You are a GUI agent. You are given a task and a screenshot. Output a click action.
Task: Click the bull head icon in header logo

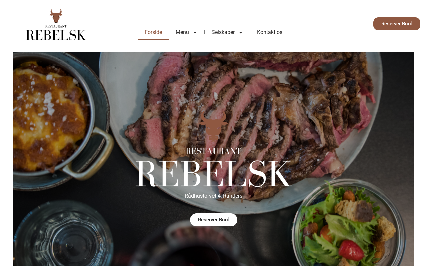[56, 16]
